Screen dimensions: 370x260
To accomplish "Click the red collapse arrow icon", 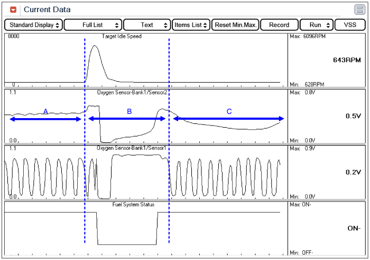I will point(13,9).
